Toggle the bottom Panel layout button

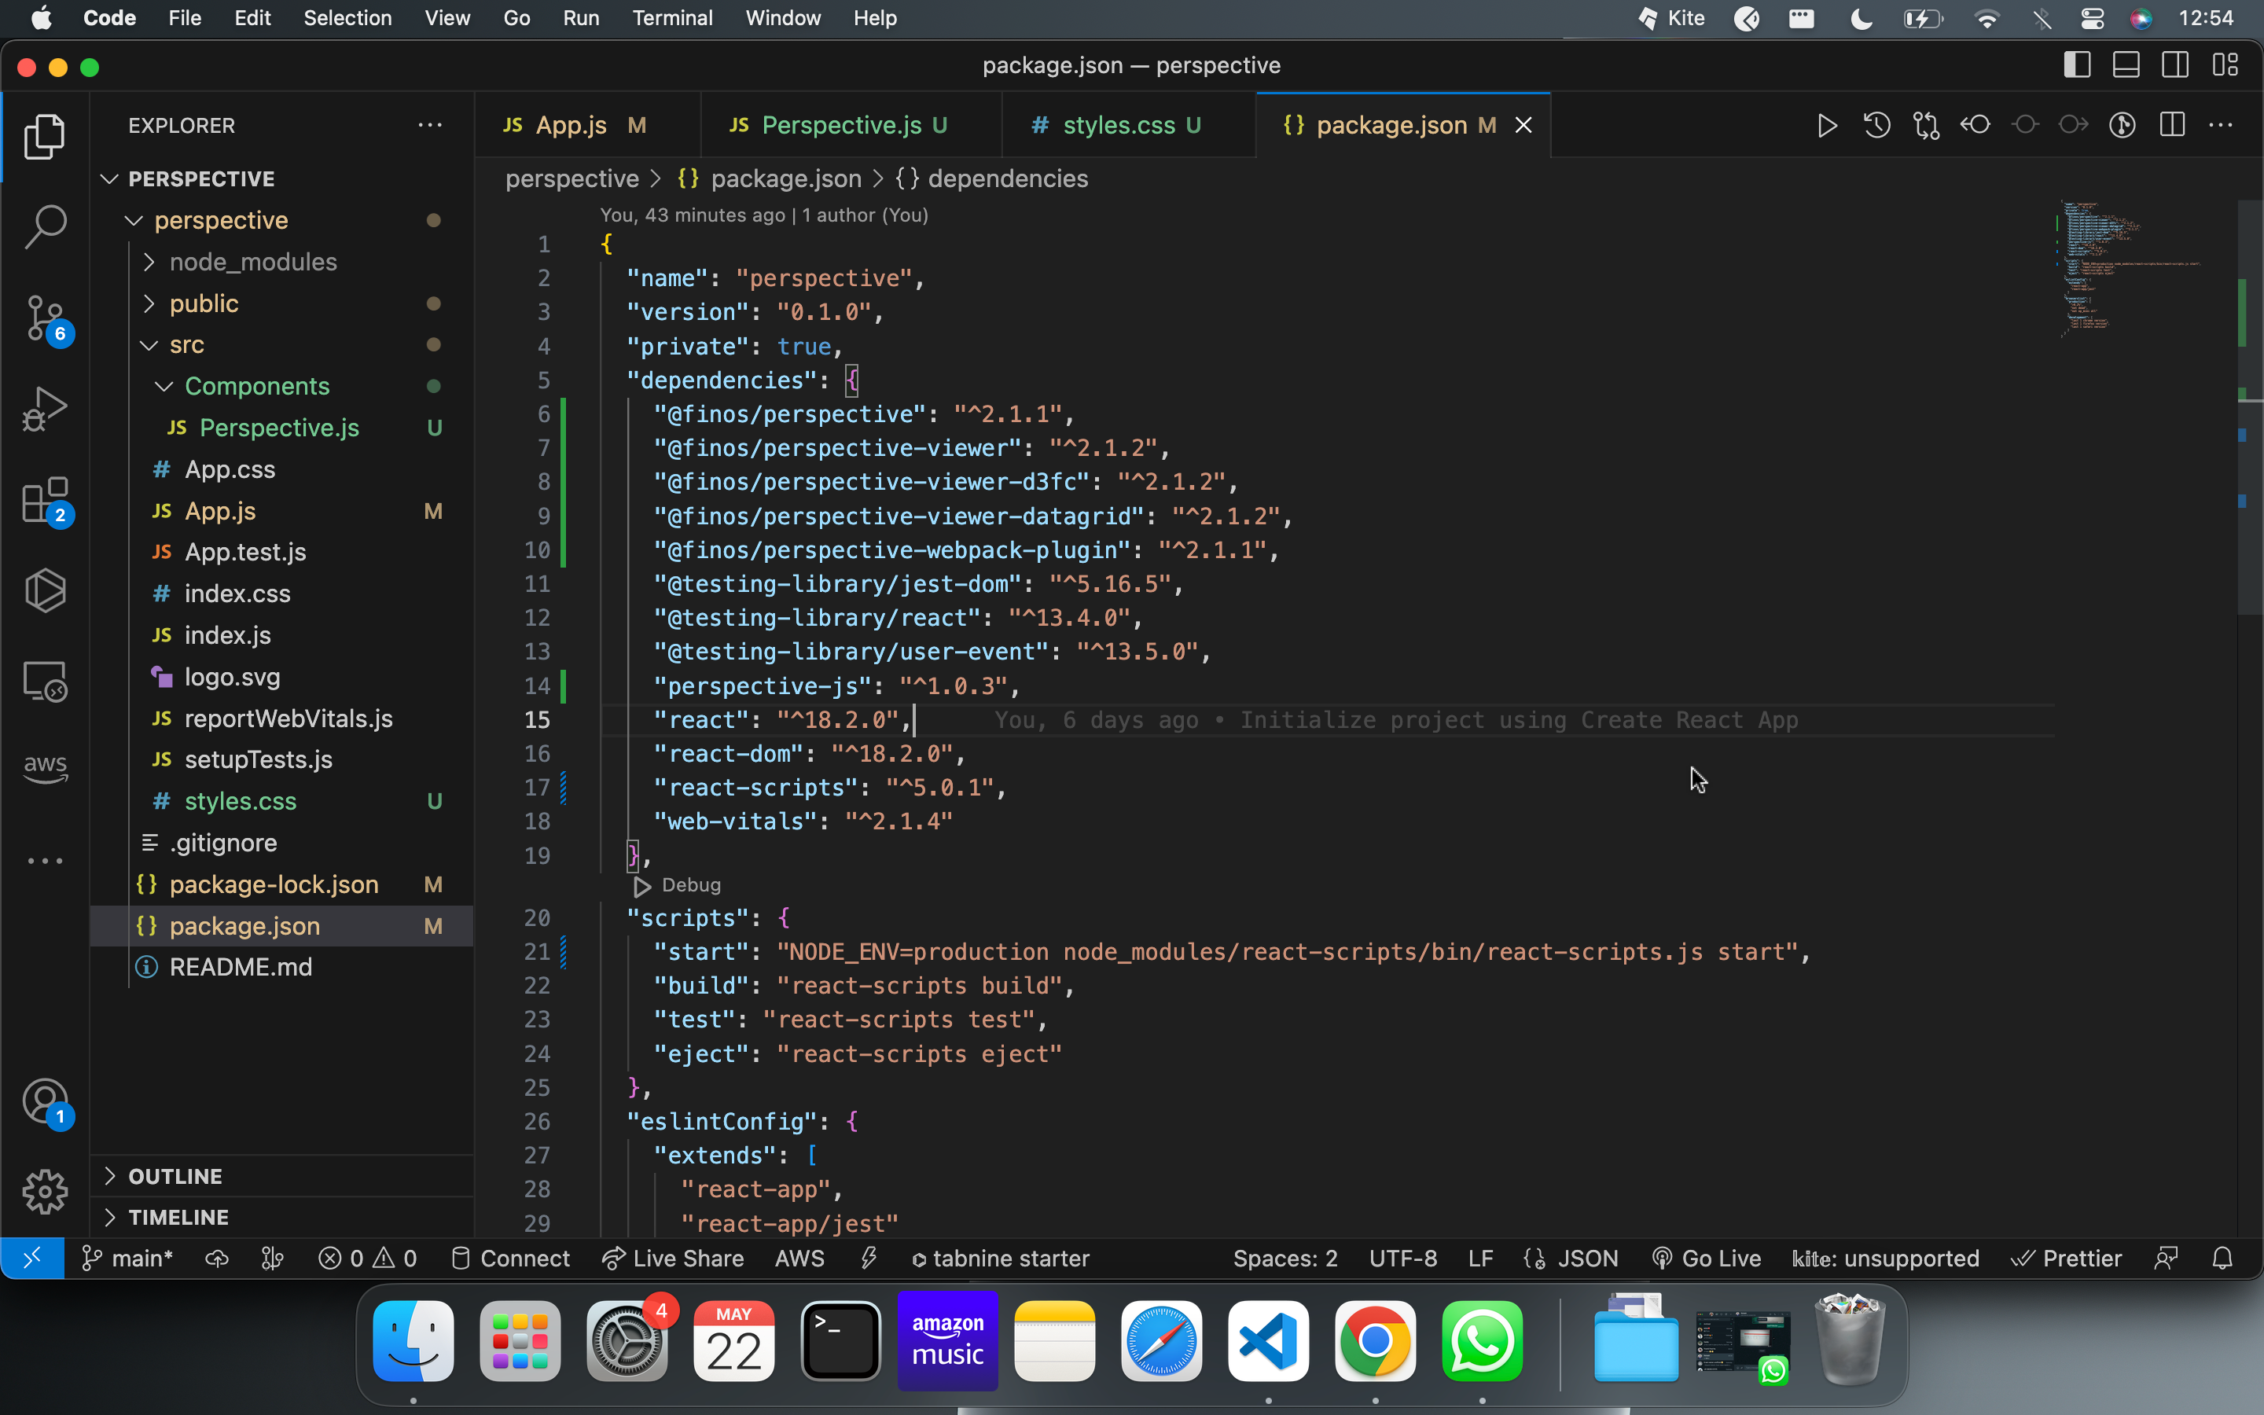tap(2126, 65)
